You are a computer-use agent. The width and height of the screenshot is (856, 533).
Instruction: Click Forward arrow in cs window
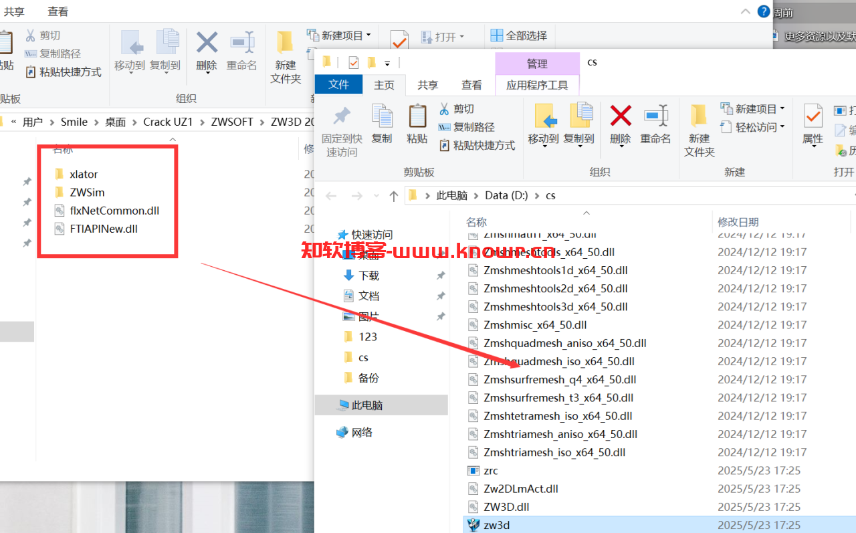(356, 195)
